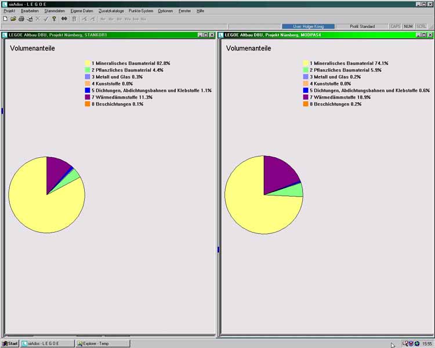Click the Windows Start button
This screenshot has width=435, height=348.
[10, 343]
